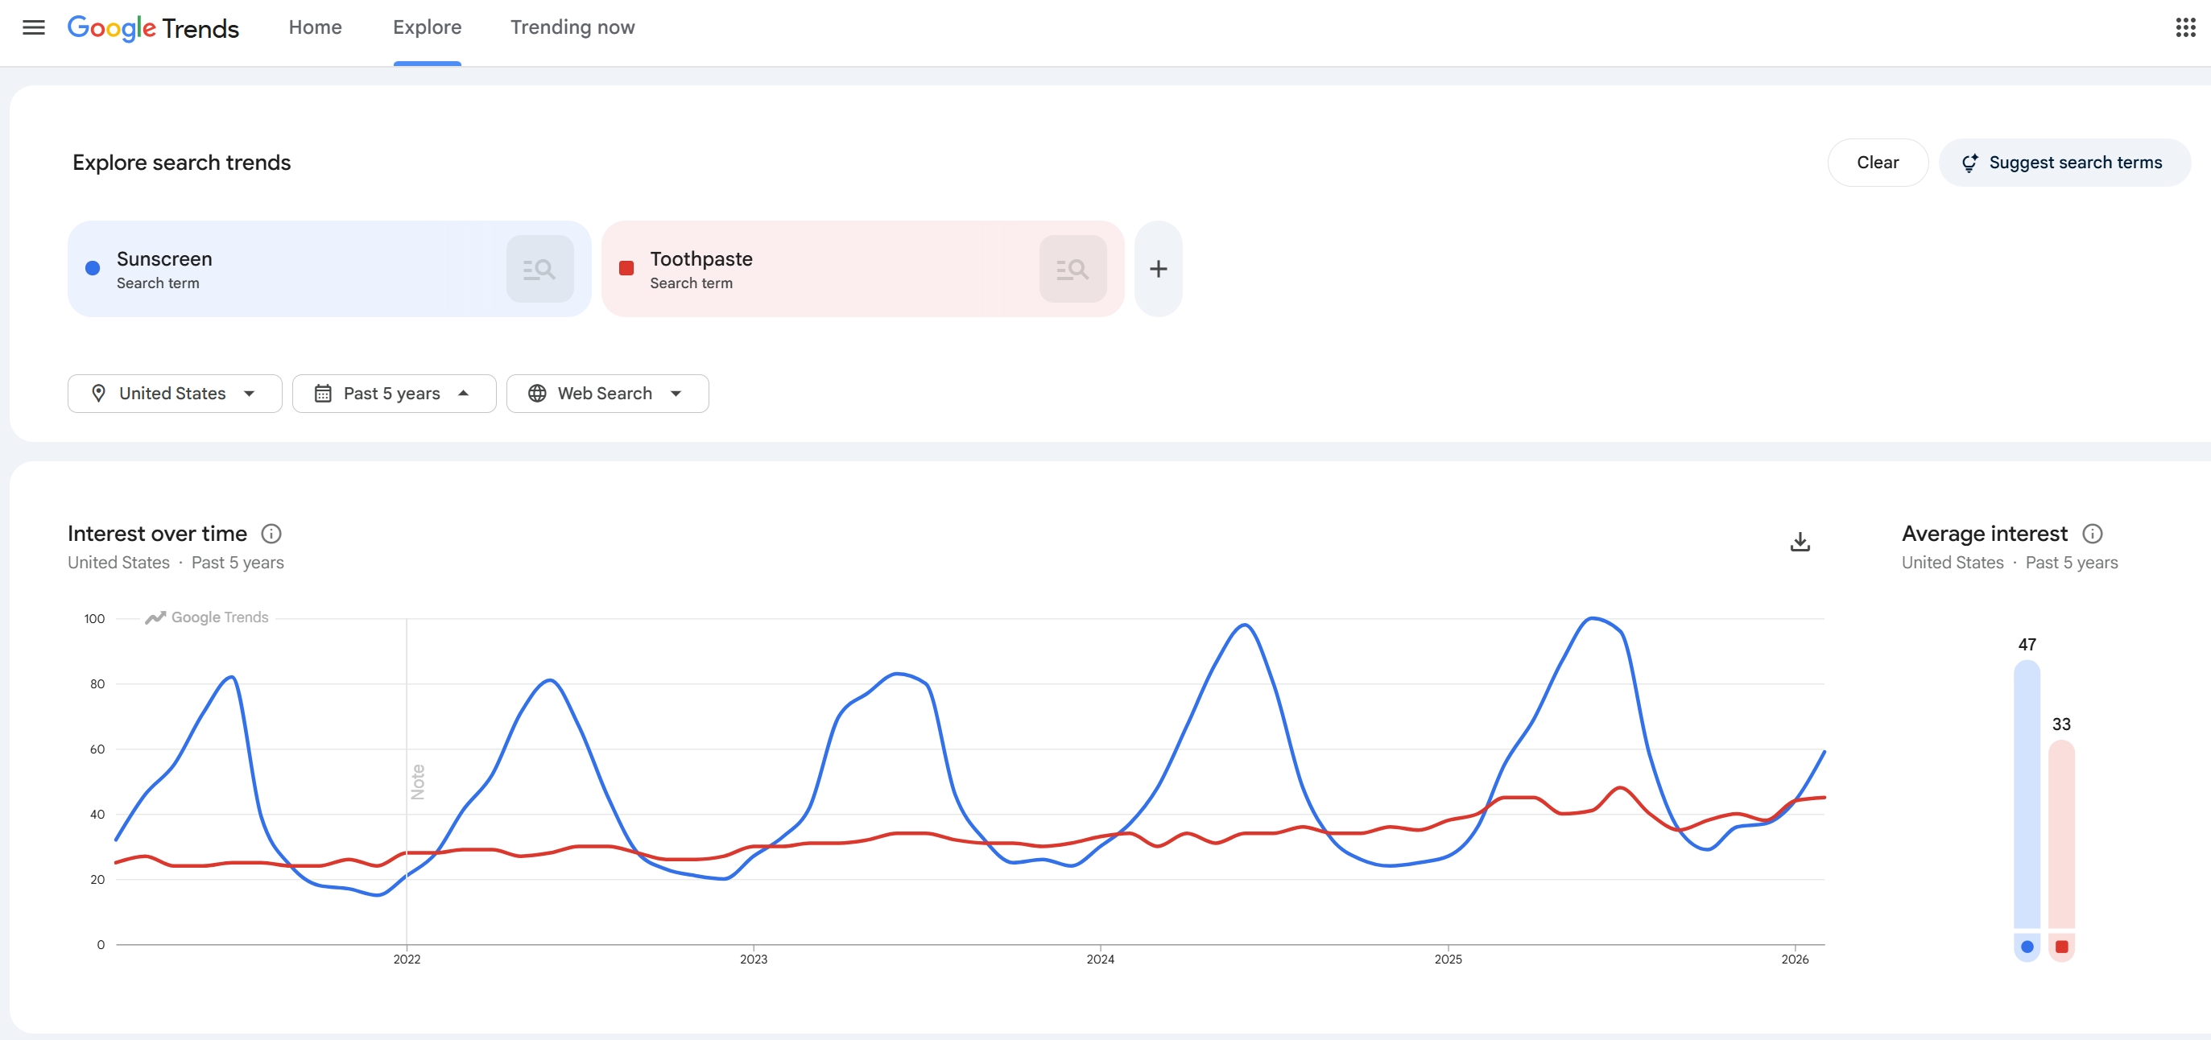The image size is (2211, 1040).
Task: Open the United States region dropdown
Action: (x=174, y=393)
